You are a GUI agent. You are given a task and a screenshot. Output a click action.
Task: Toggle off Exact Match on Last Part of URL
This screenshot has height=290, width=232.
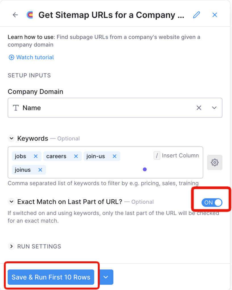pyautogui.click(x=212, y=202)
